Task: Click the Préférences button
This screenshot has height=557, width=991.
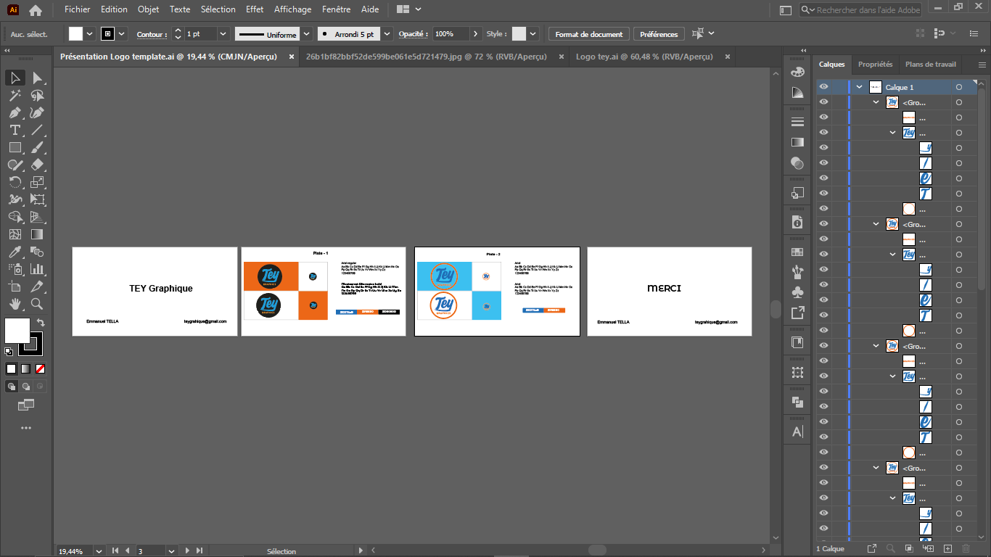Action: 659,34
